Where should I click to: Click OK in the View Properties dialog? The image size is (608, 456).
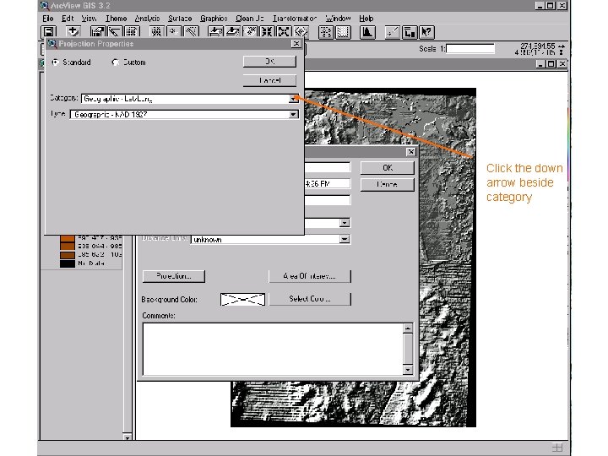[388, 167]
